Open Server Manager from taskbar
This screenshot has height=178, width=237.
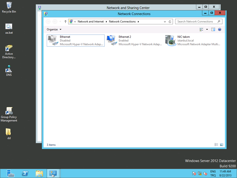point(11,173)
